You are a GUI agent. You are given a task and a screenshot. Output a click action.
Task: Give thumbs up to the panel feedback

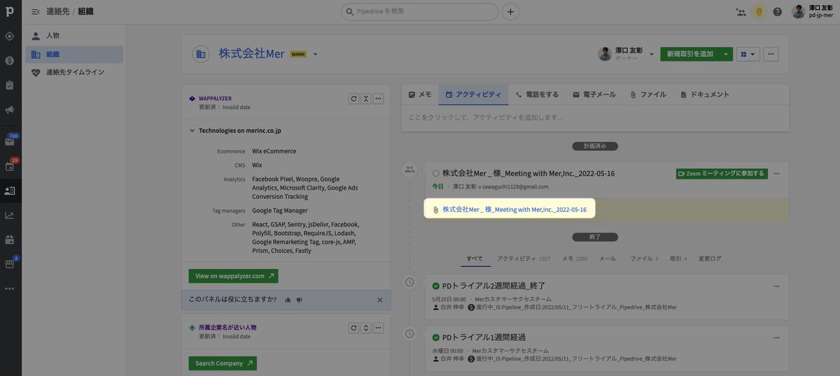(x=288, y=300)
